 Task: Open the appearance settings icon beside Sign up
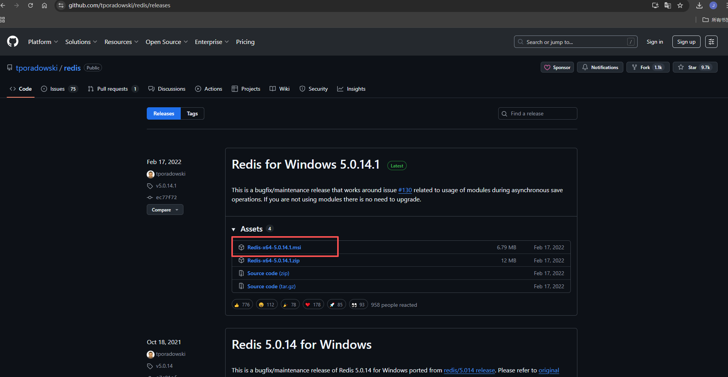[711, 42]
